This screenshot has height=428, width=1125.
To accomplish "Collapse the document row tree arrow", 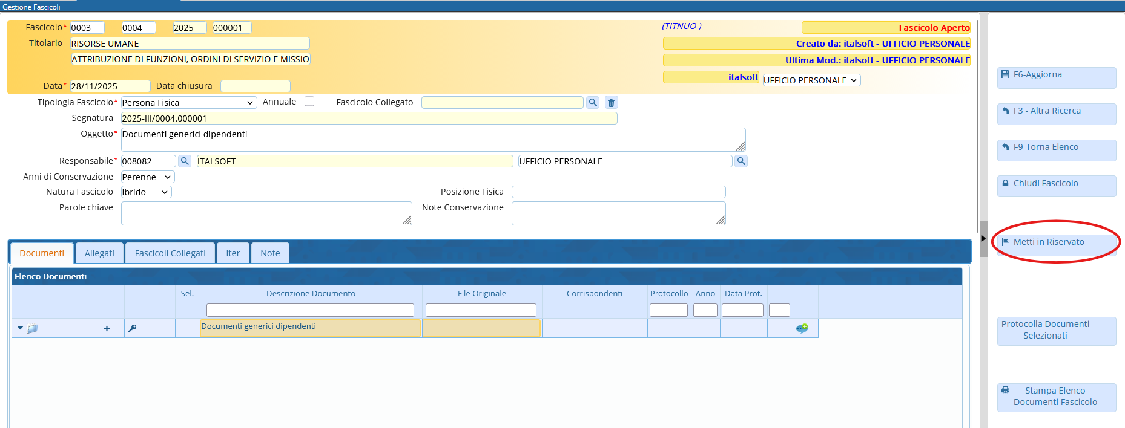I will click(x=20, y=328).
